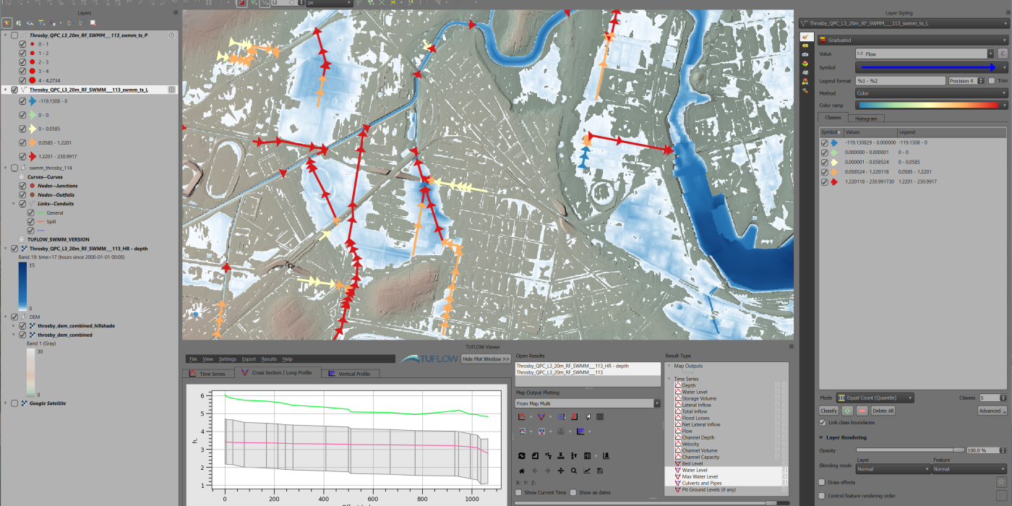Click the Legend format input field

point(901,80)
